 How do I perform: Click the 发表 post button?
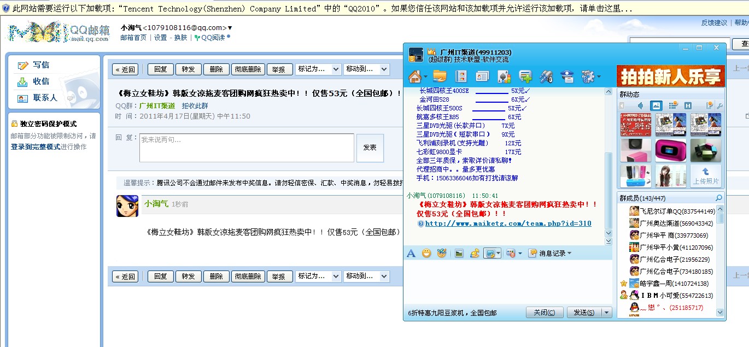point(370,148)
